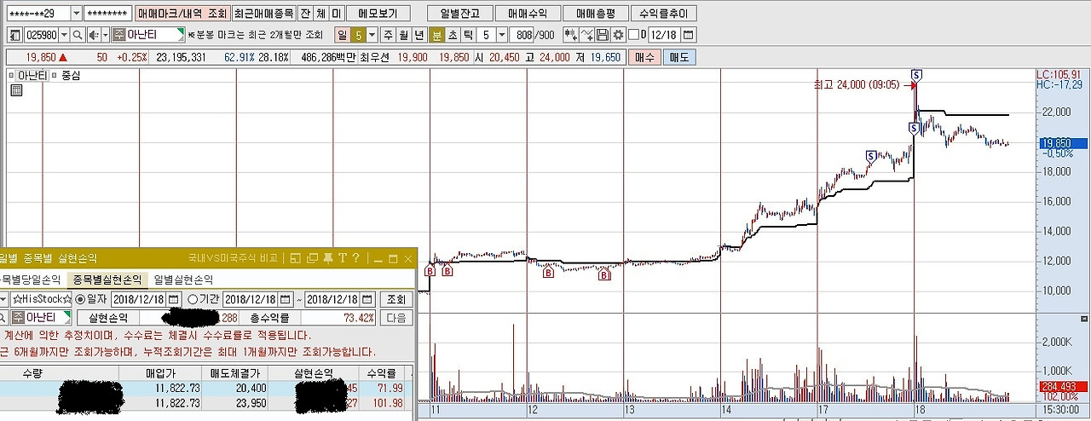Image resolution: width=1091 pixels, height=421 pixels.
Task: Open calendar icon beside 일자 date 2018/12/18
Action: point(174,299)
